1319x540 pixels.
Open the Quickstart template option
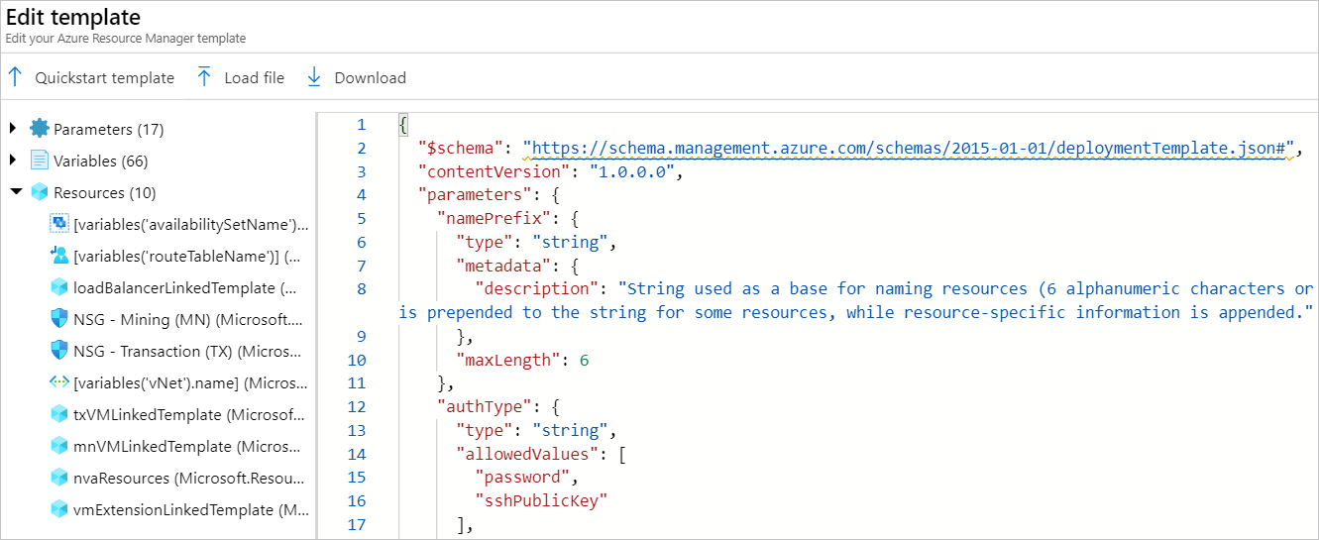(104, 77)
